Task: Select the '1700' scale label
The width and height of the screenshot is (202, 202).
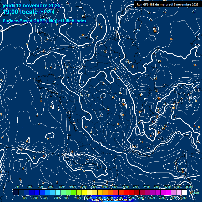Action: [x=110, y=198]
